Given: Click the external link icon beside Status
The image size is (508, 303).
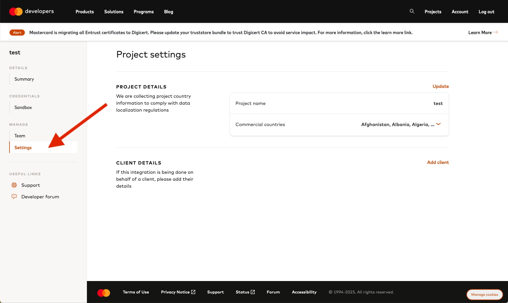Looking at the screenshot, I should [x=253, y=292].
